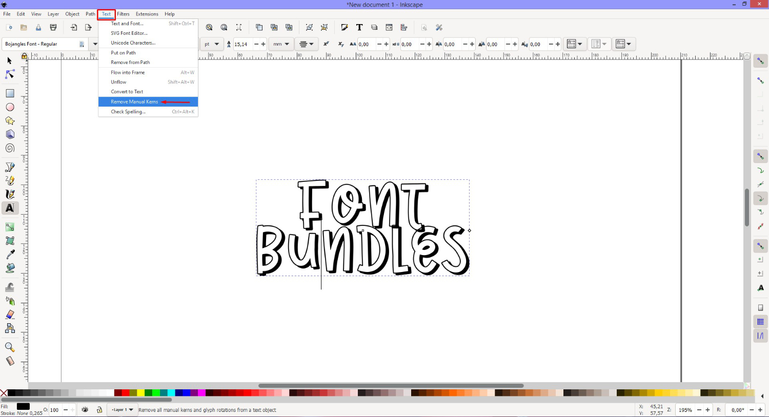Select the Spray tool
The width and height of the screenshot is (769, 417).
10,301
